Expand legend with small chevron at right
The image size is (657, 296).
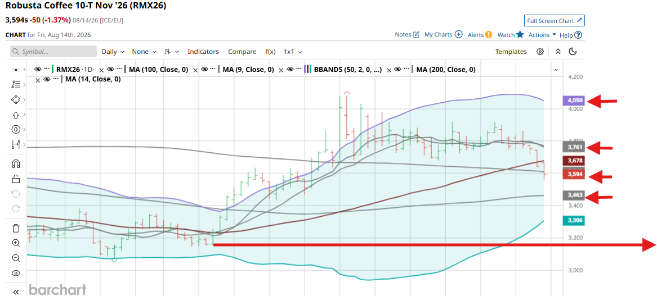click(x=556, y=70)
